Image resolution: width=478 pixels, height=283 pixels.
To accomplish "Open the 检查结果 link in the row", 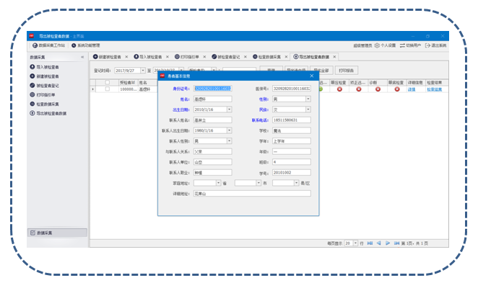I will [x=434, y=89].
